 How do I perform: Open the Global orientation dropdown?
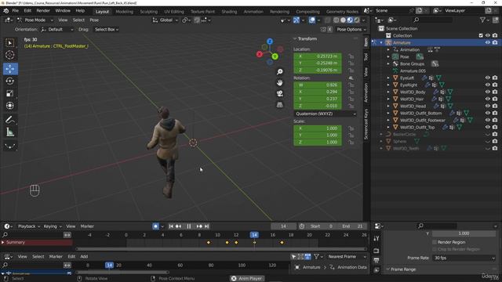(x=166, y=20)
